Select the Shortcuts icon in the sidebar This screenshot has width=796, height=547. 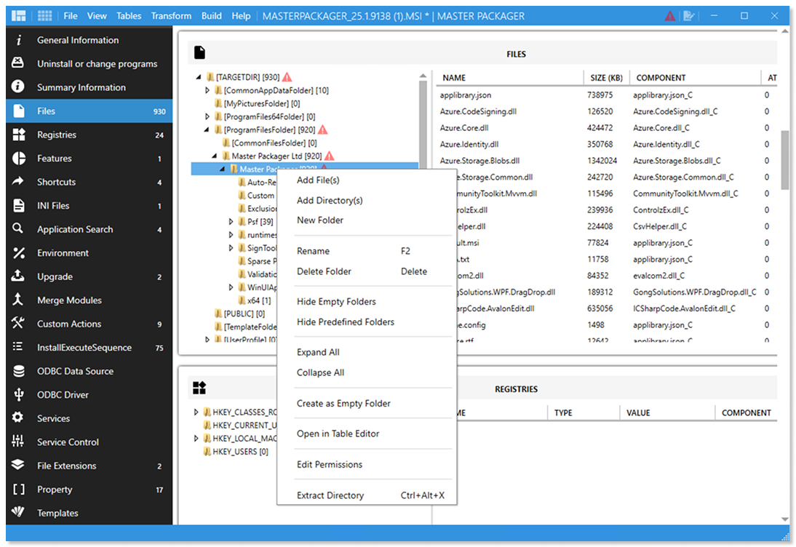[20, 182]
